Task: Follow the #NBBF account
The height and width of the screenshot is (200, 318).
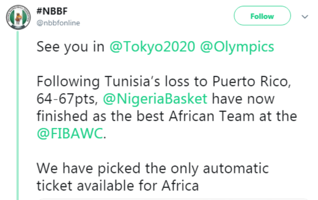Action: point(262,16)
